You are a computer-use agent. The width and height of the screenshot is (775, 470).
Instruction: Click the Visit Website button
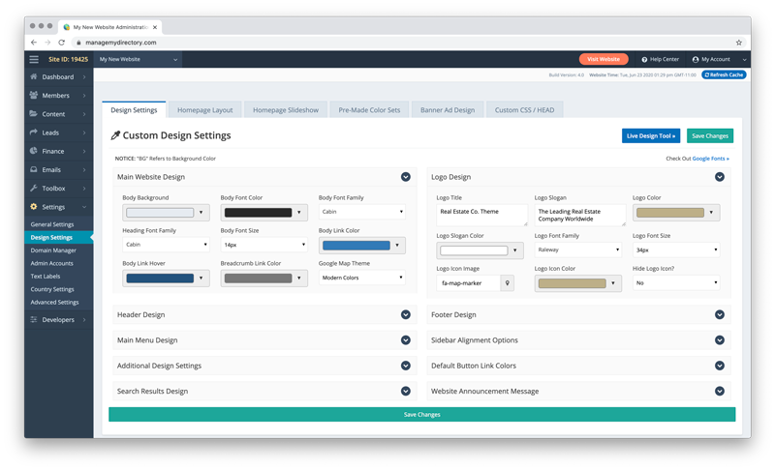[604, 59]
